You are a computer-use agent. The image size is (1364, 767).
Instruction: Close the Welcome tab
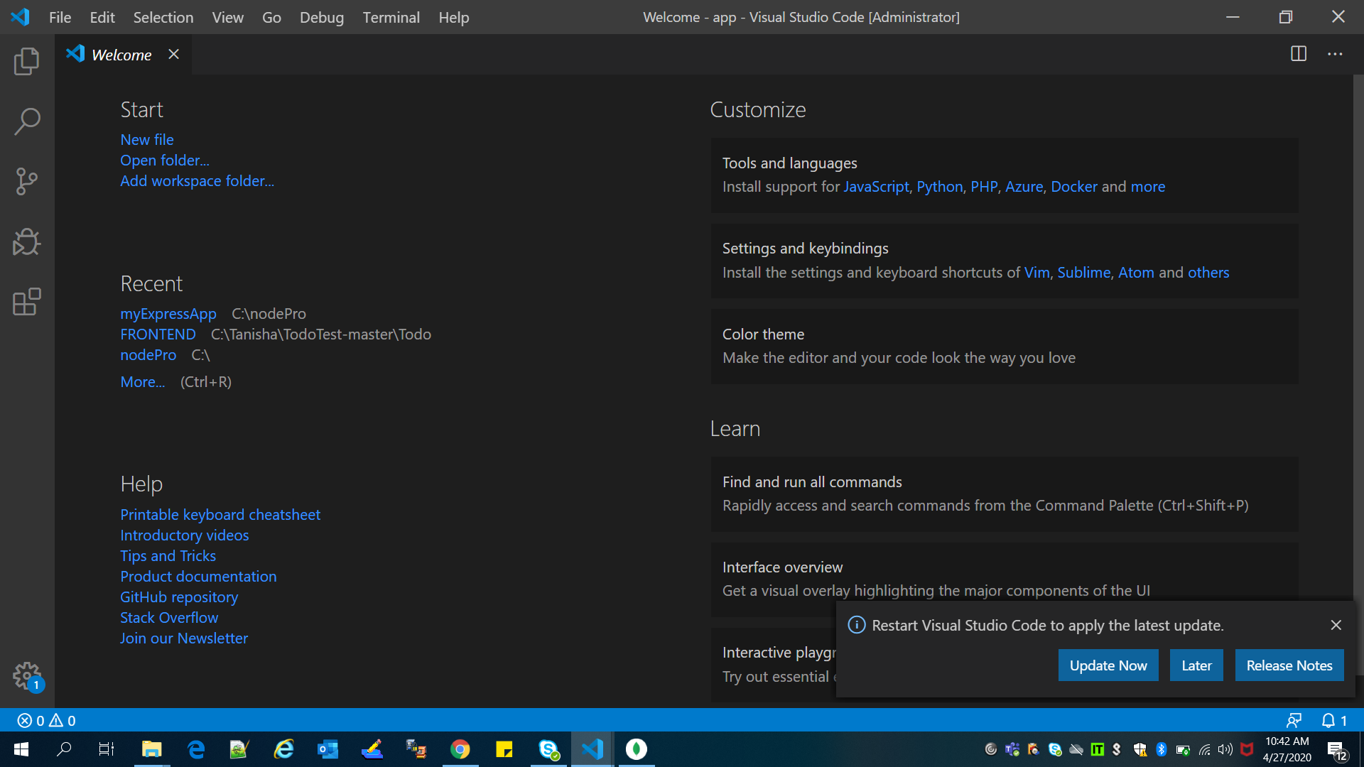(173, 55)
